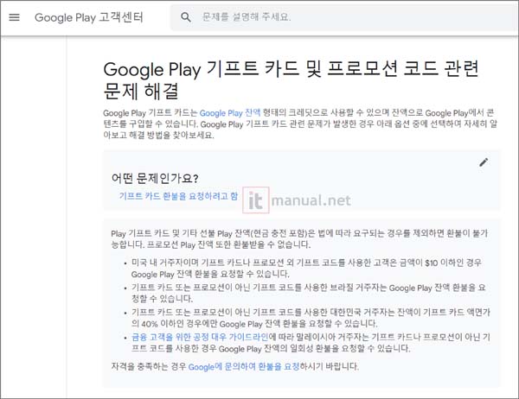Select '기프트 카드 환불을 요청하려고 함' option
This screenshot has height=399, width=519.
click(178, 196)
